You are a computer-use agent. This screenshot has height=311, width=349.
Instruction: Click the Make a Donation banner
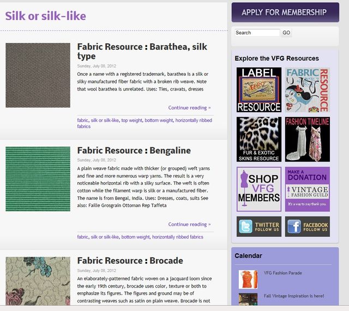point(307,189)
